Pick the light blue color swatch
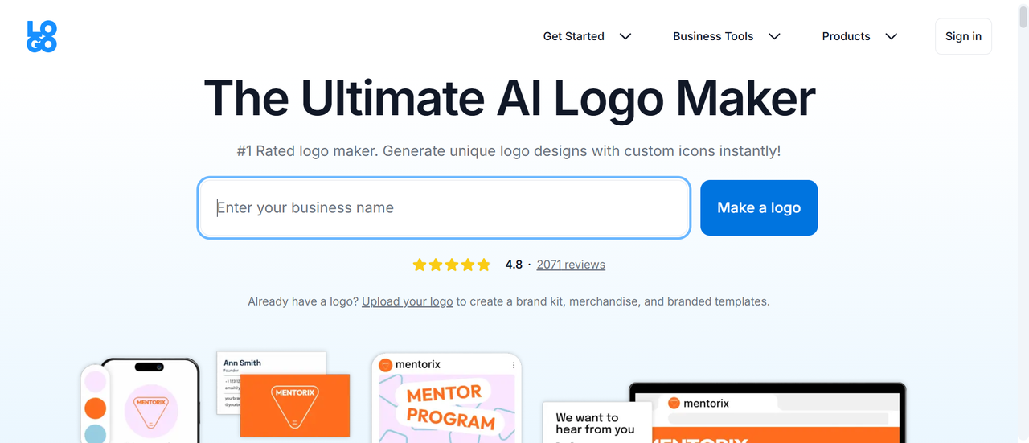Viewport: 1029px width, 443px height. [95, 435]
